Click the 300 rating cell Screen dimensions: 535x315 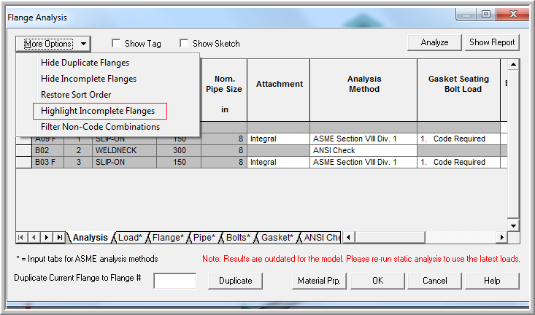179,150
